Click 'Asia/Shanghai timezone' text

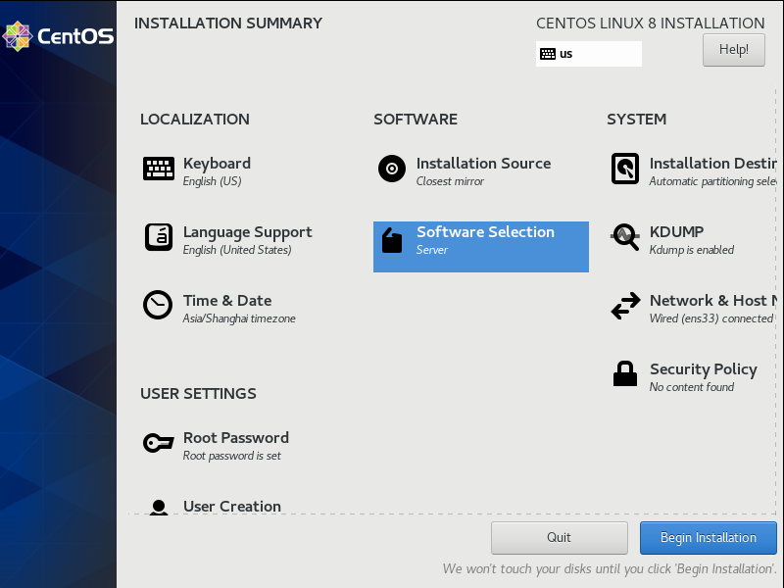coord(239,318)
